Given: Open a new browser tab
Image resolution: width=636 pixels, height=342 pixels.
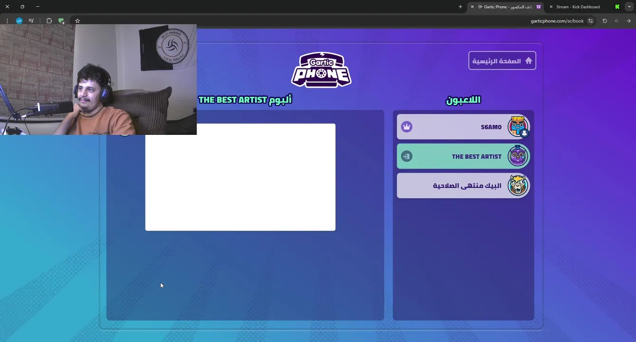Looking at the screenshot, I should click(460, 7).
